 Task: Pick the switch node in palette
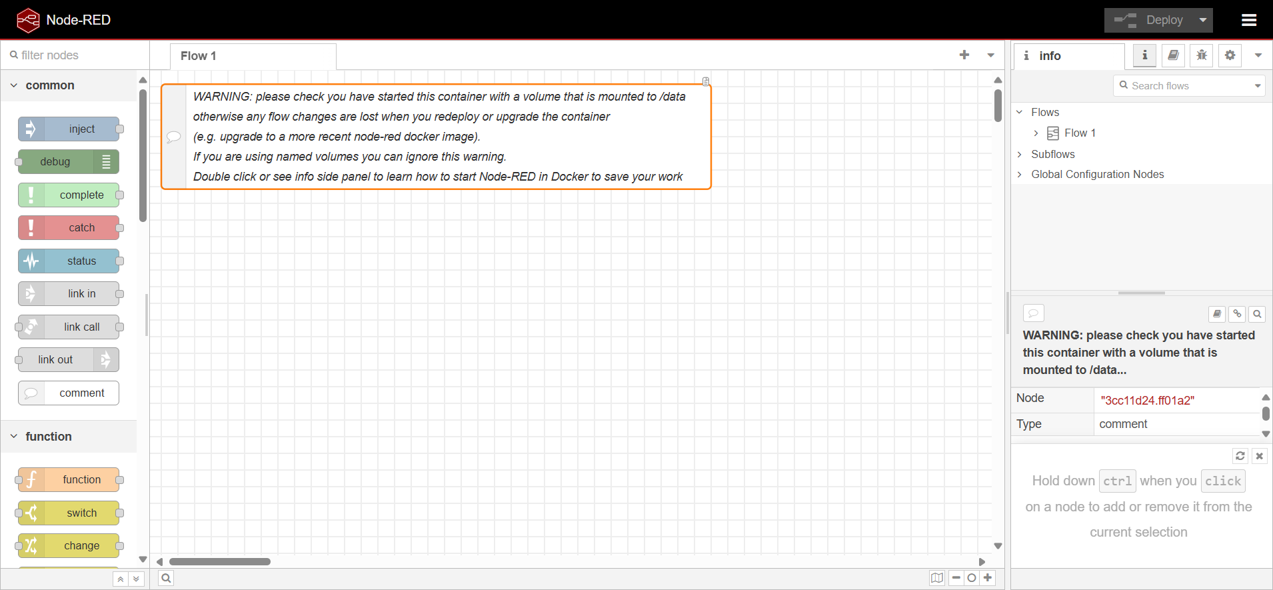pyautogui.click(x=69, y=513)
